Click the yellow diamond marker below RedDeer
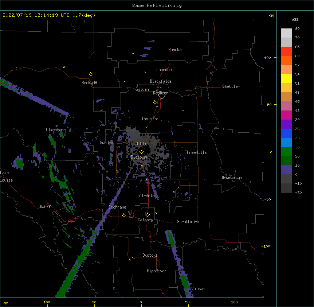This screenshot has height=307, width=314. point(155,102)
